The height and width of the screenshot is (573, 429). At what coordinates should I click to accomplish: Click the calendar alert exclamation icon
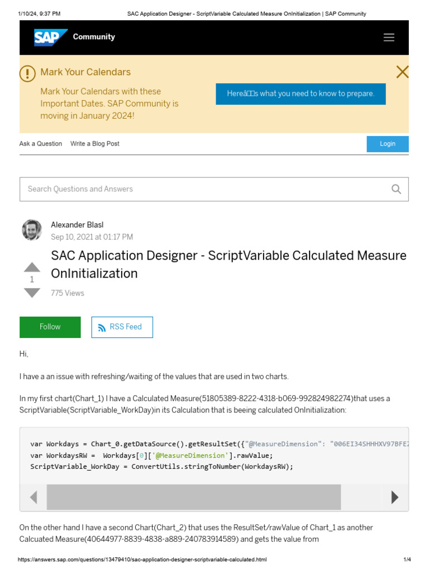point(27,73)
